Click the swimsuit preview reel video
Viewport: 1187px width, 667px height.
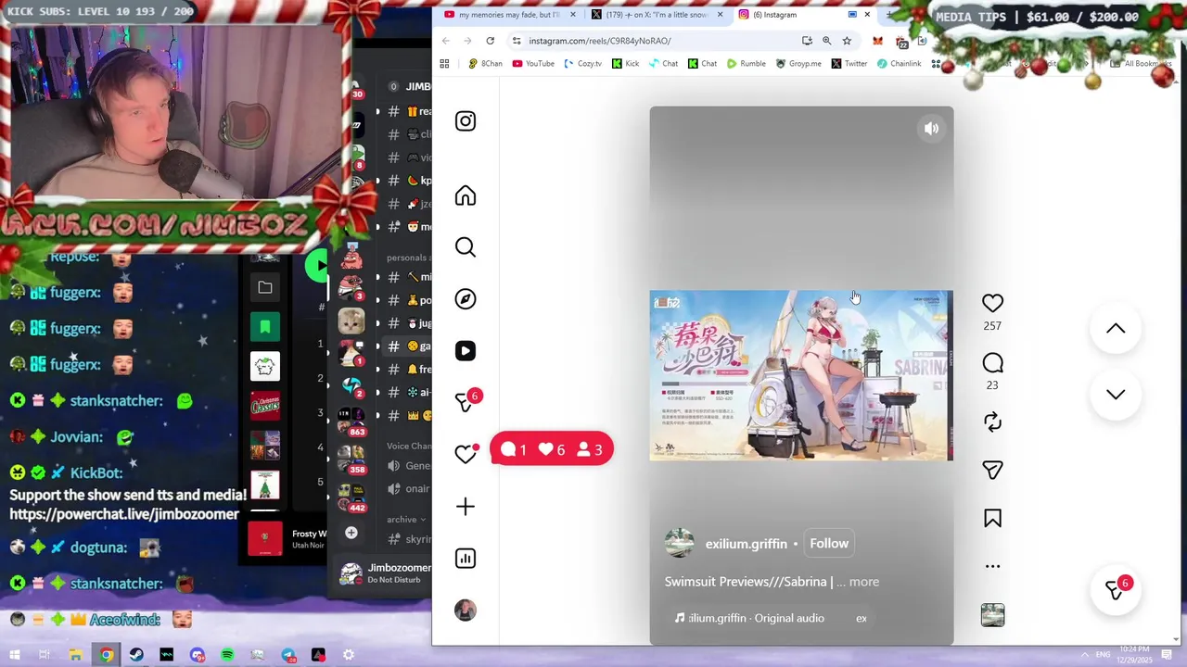801,375
